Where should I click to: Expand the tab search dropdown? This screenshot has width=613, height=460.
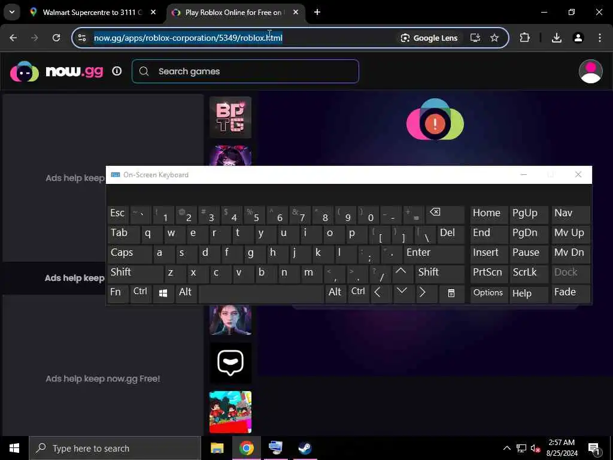(12, 12)
